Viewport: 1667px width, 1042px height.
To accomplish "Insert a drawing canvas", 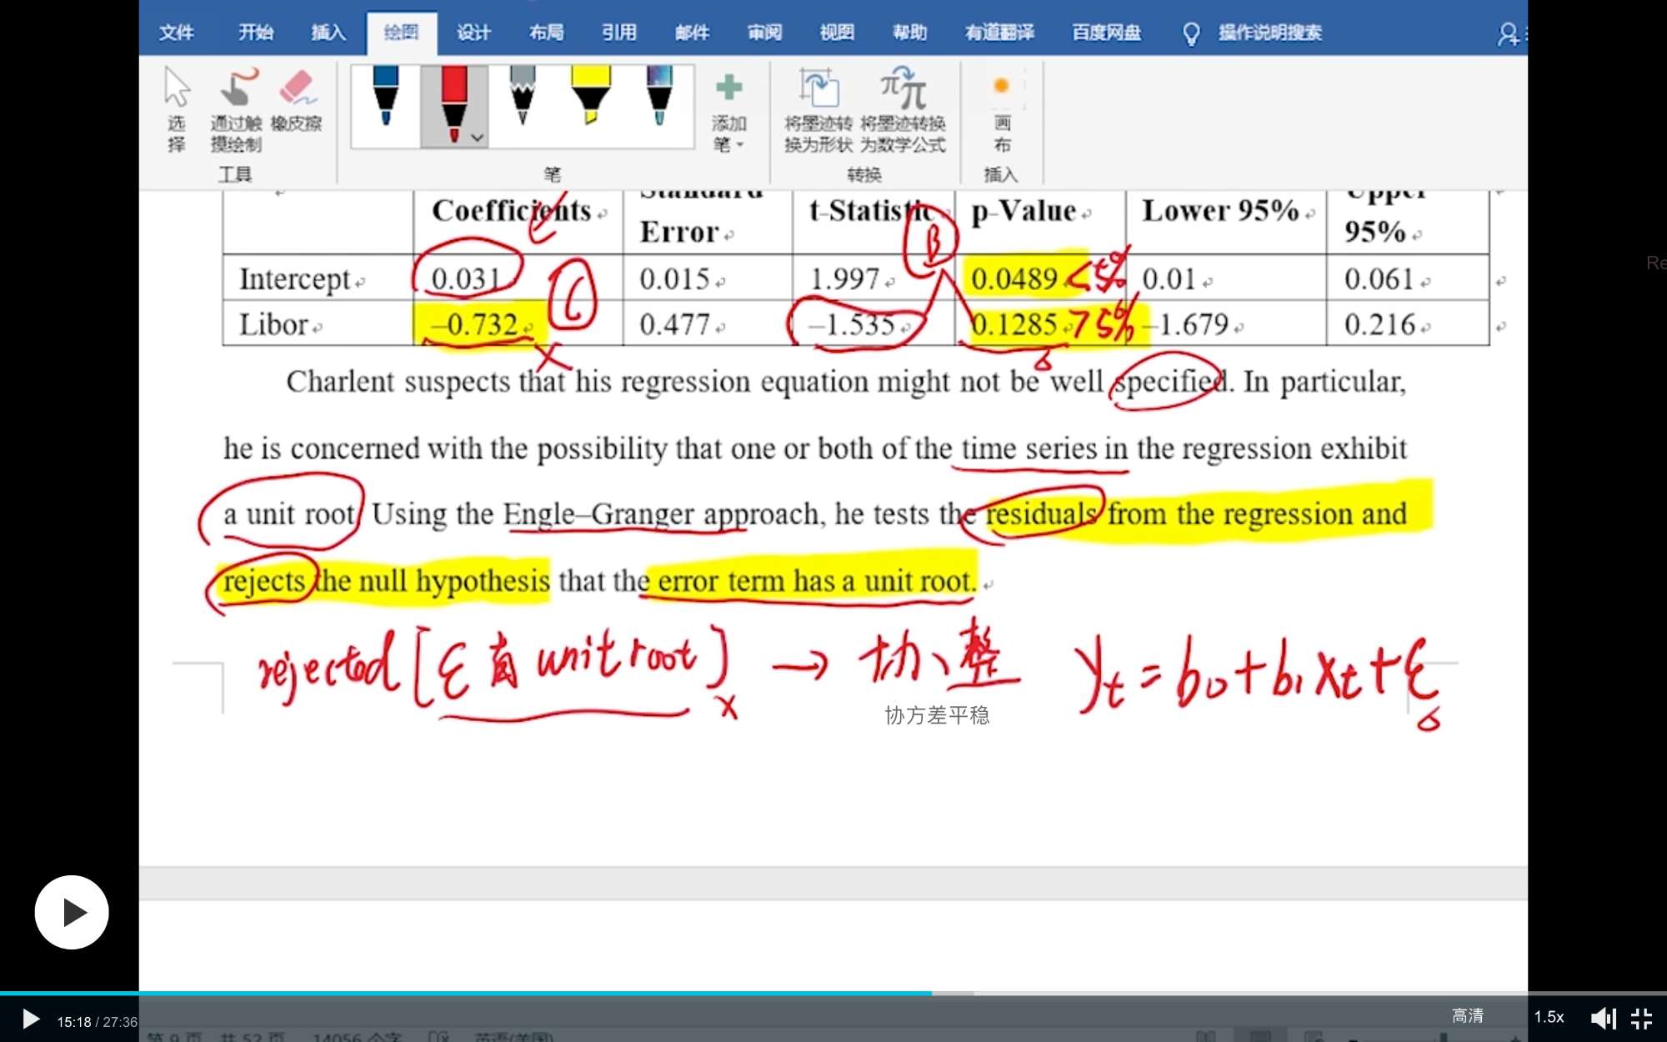I will point(1002,108).
